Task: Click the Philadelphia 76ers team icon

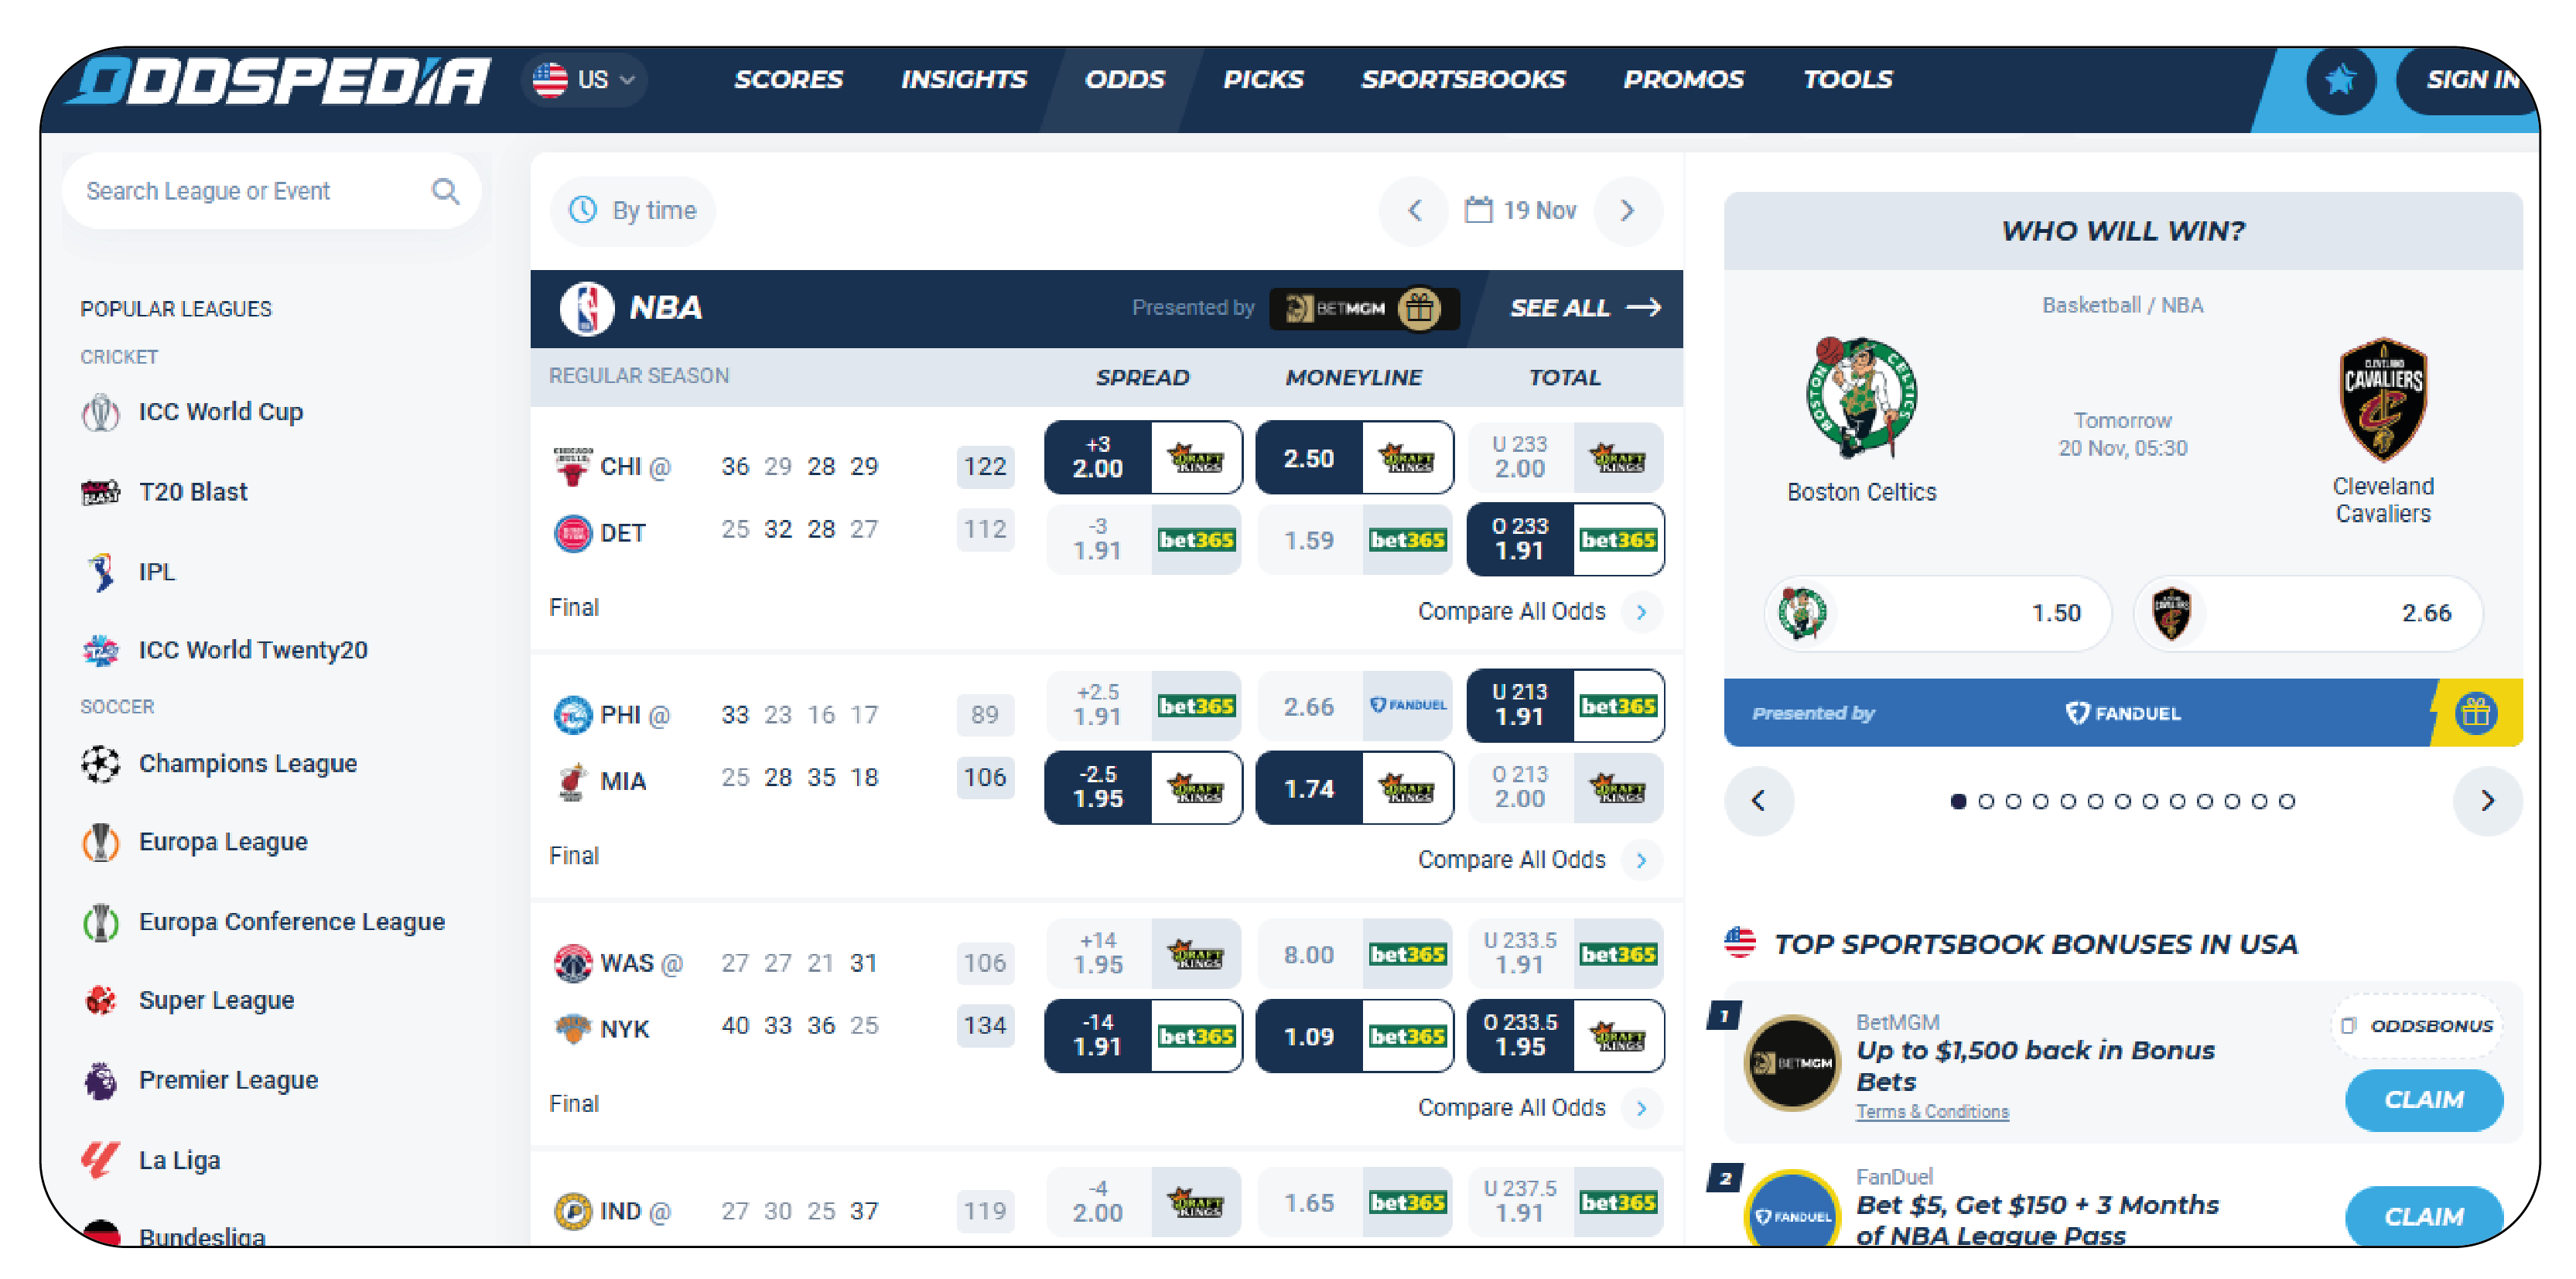Action: click(572, 715)
